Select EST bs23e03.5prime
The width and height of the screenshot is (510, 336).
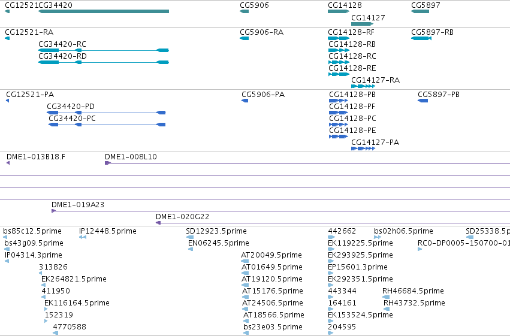tap(246, 333)
